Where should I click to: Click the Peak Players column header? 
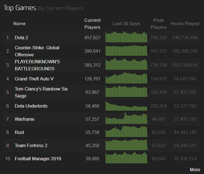pyautogui.click(x=159, y=24)
